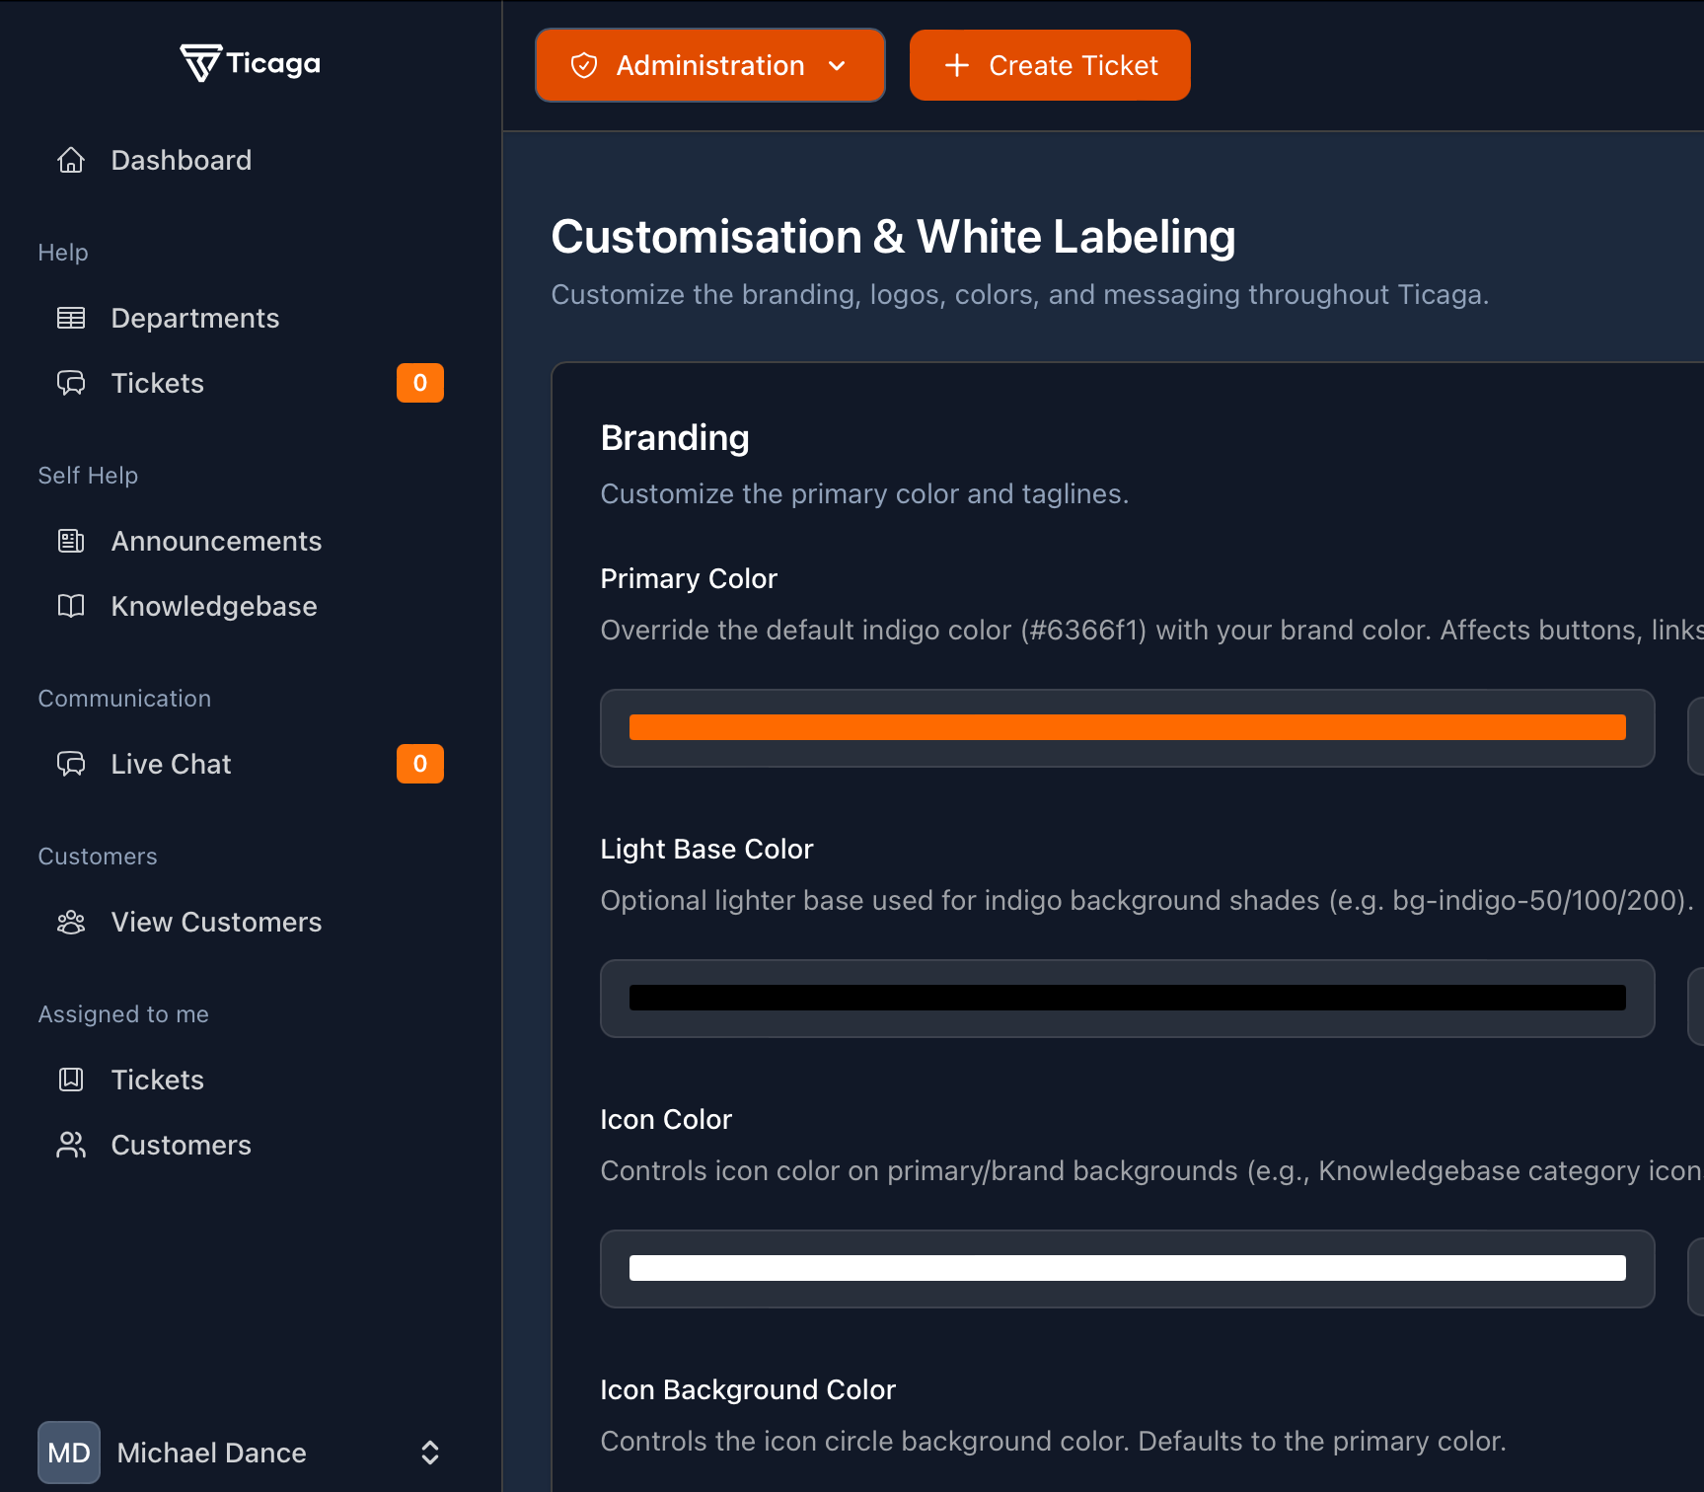Click the orange Primary Color swatch

(1127, 727)
